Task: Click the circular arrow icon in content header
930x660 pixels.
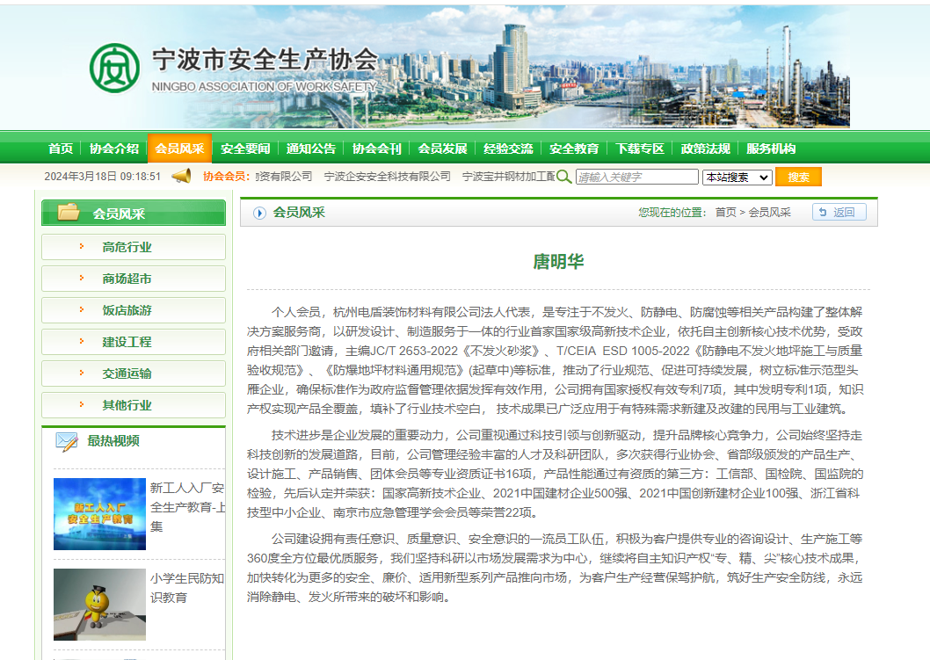Action: 259,213
